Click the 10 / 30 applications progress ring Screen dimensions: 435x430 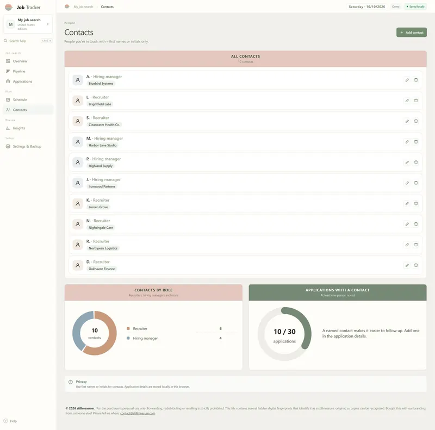pyautogui.click(x=284, y=334)
